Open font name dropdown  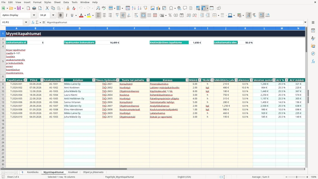click(34, 15)
